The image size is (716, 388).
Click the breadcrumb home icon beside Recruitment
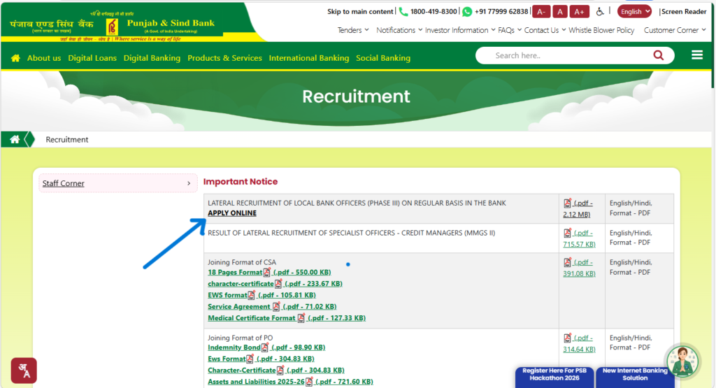15,139
